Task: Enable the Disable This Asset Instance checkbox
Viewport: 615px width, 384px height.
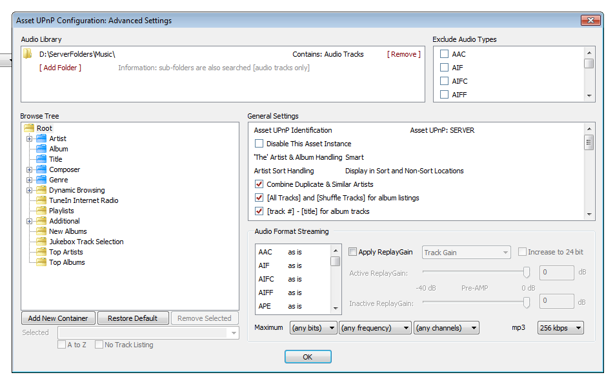Action: 259,144
